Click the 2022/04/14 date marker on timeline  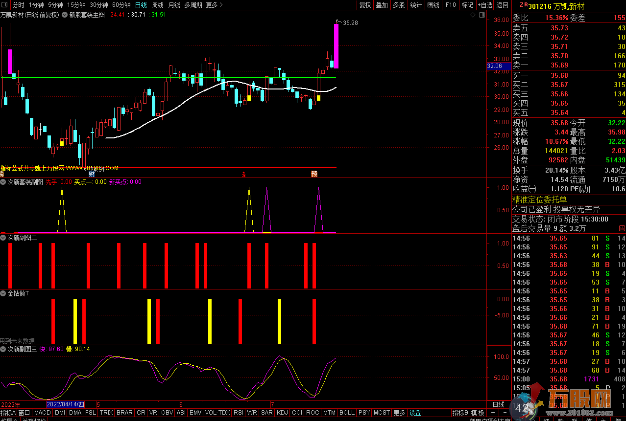(65, 404)
